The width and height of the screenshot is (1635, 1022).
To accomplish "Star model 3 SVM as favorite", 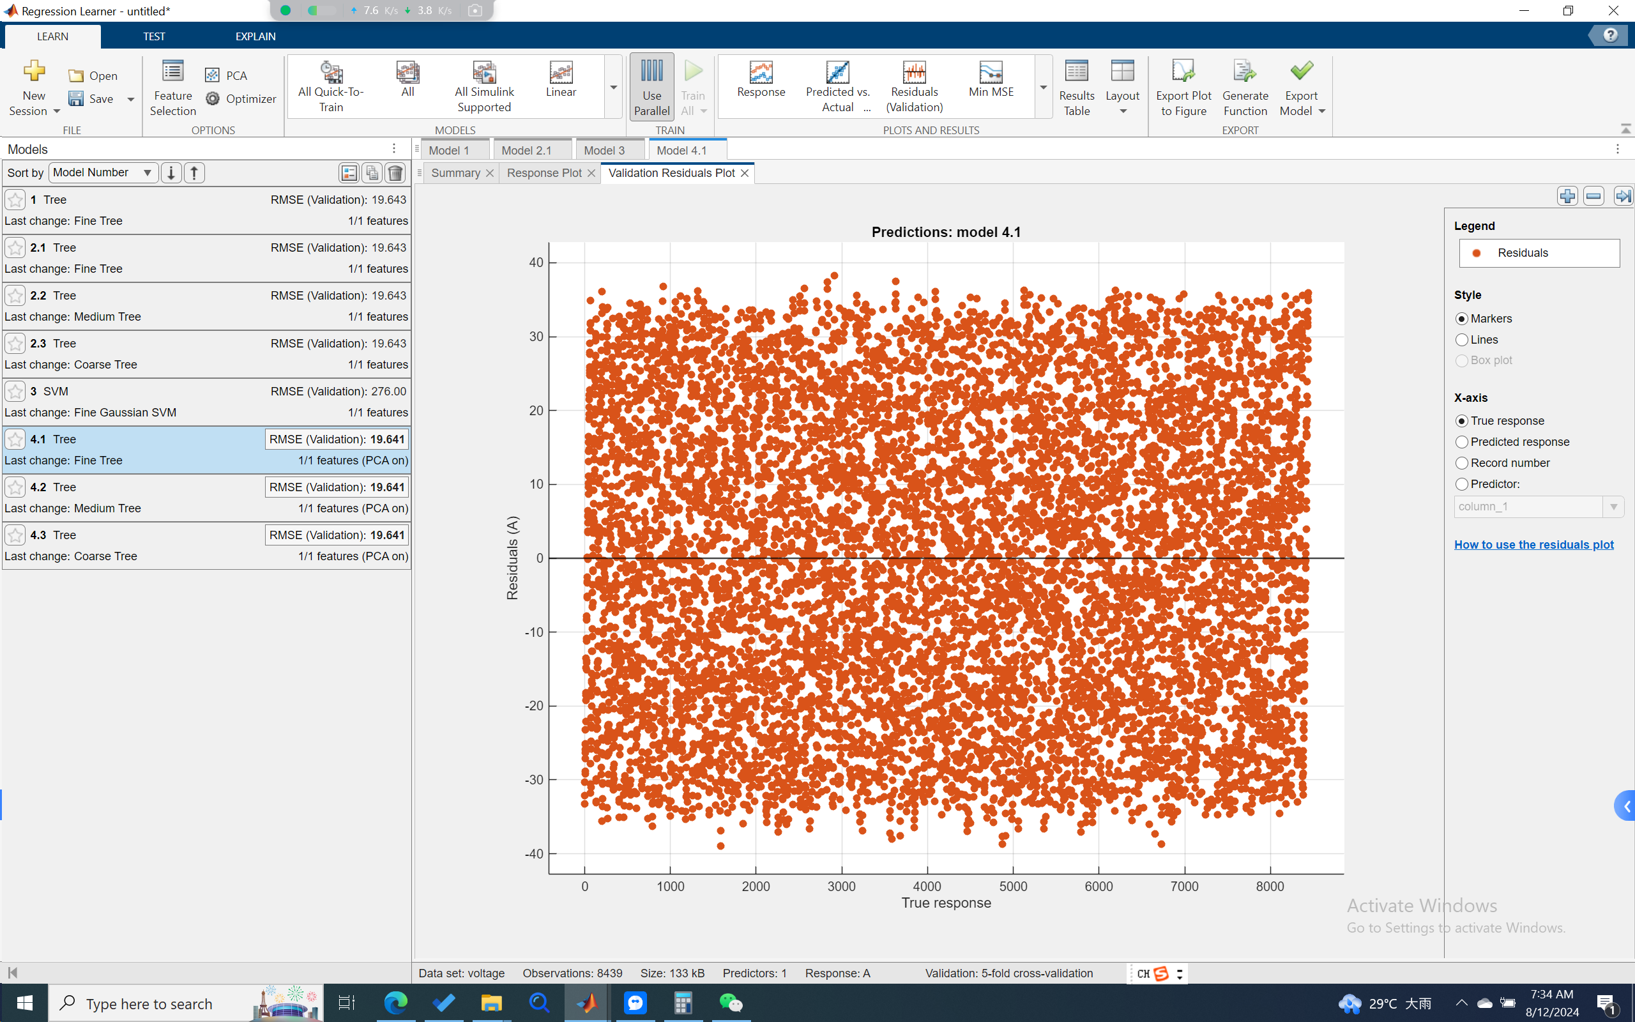I will pyautogui.click(x=15, y=392).
